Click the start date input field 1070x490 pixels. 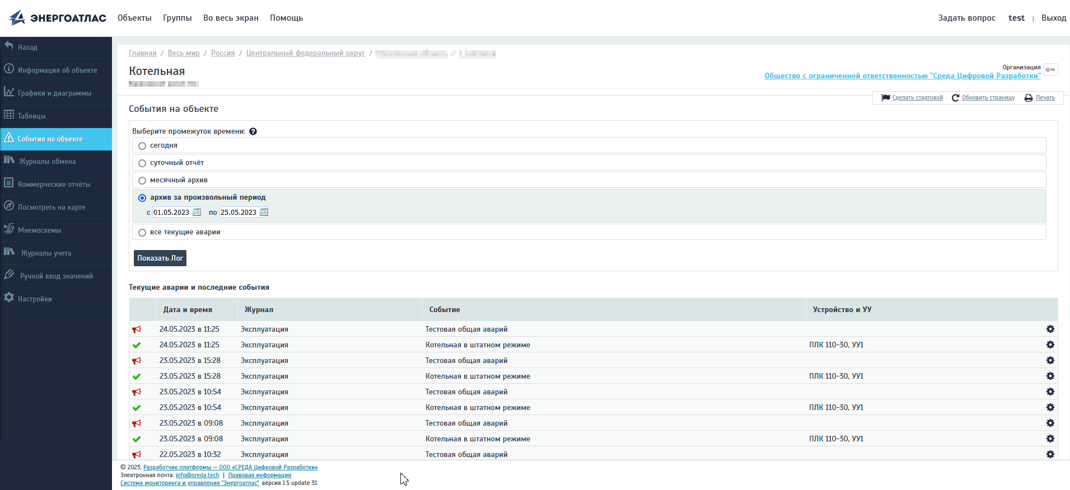[171, 213]
